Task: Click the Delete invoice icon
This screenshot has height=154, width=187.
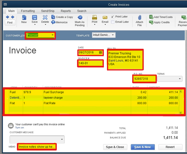Action: 45,17
